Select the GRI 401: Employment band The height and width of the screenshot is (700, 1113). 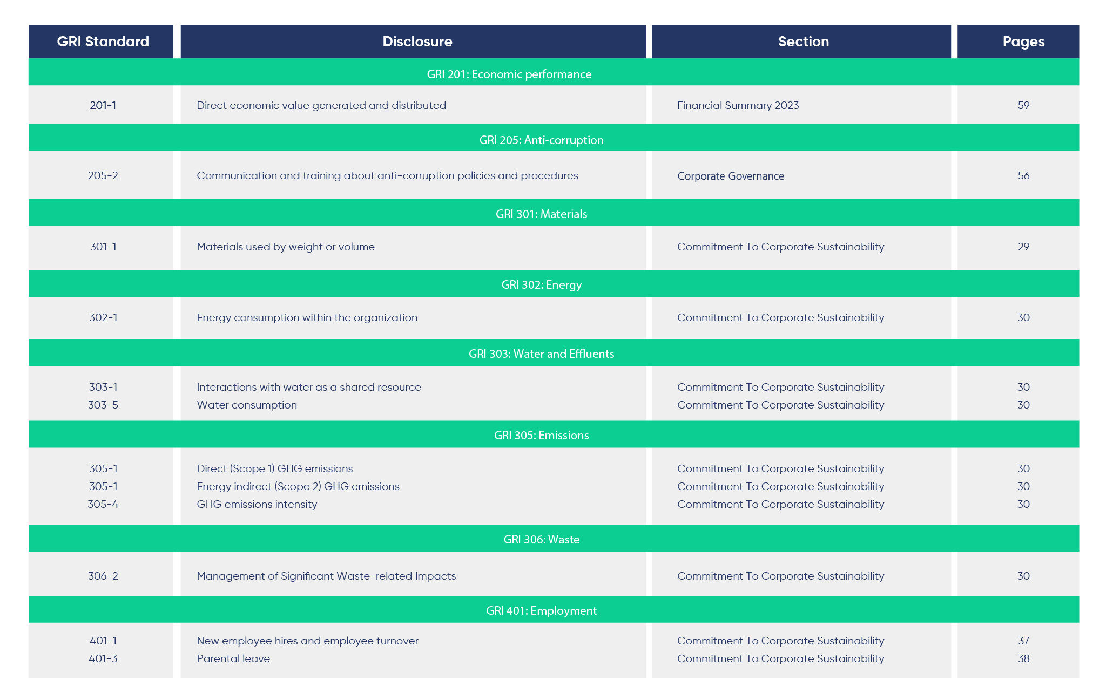[x=554, y=609]
